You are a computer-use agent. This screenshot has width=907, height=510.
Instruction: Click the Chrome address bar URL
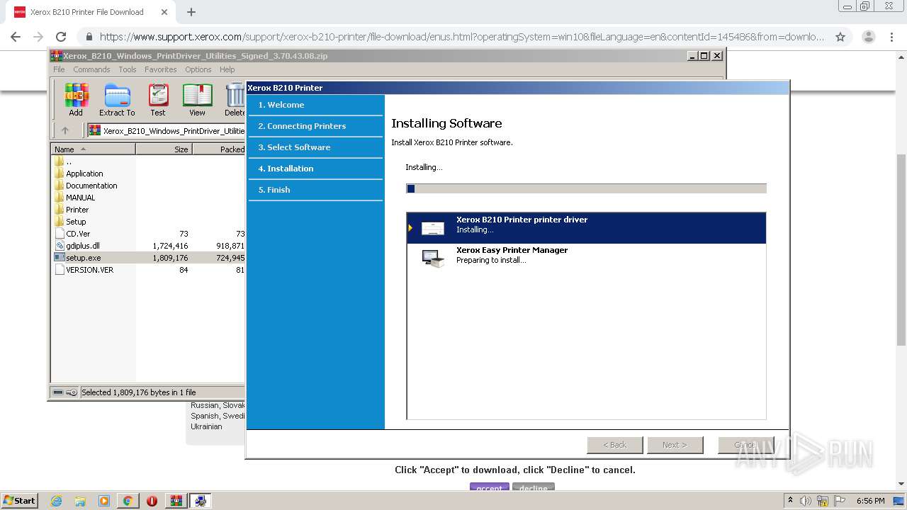tap(462, 37)
